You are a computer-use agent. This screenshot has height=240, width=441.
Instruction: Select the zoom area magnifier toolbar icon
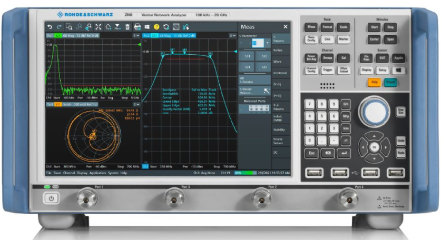(x=69, y=27)
